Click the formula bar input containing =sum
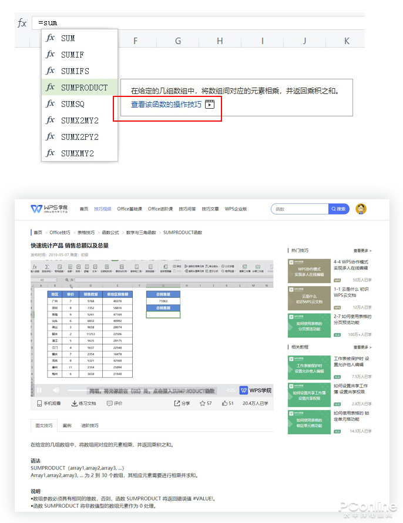The width and height of the screenshot is (403, 523). [x=199, y=23]
